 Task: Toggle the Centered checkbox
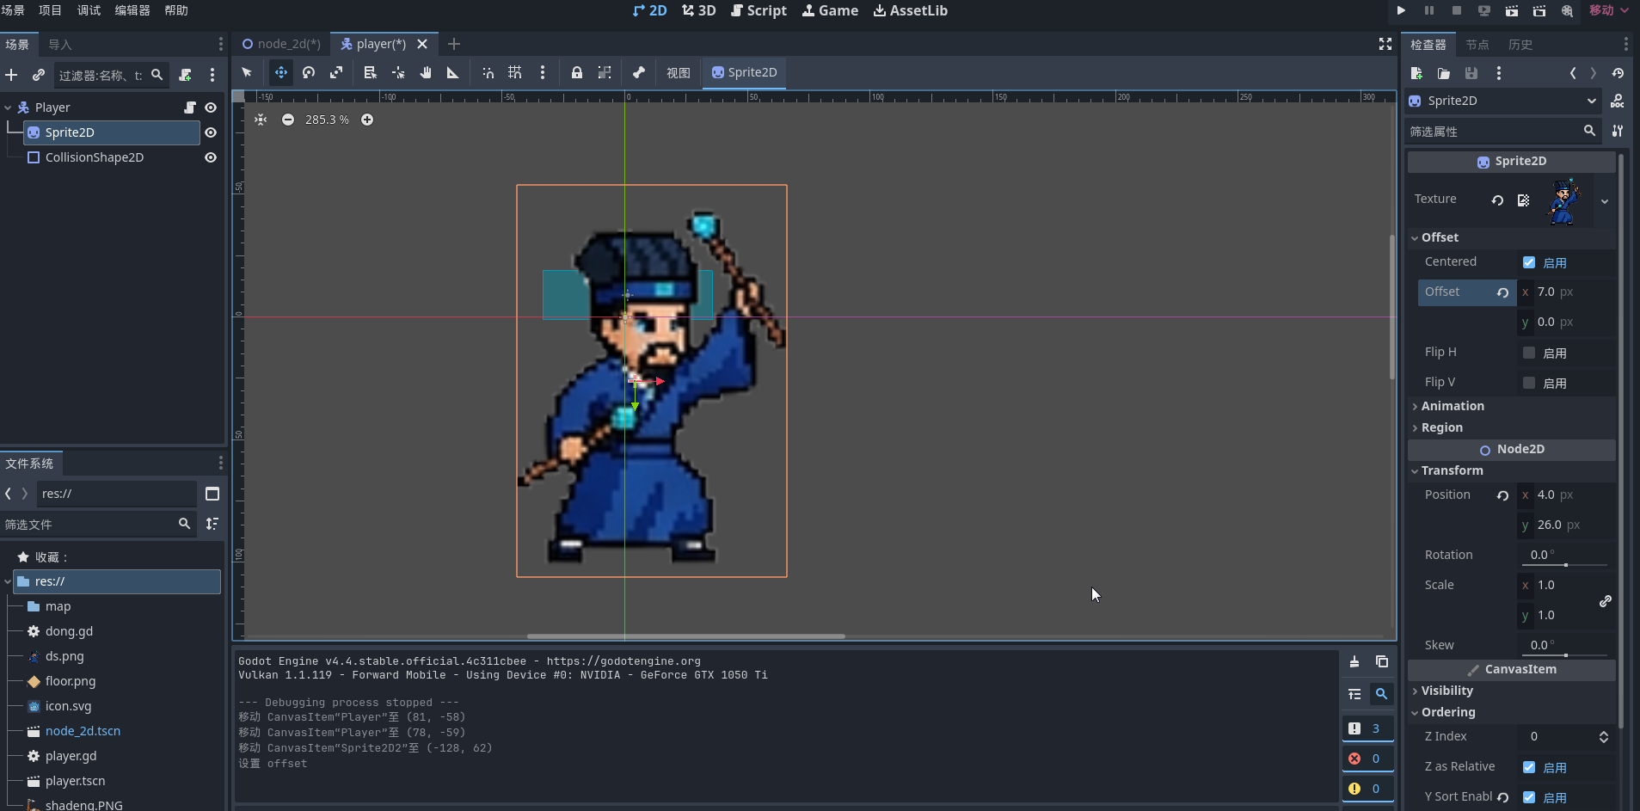[x=1529, y=262]
